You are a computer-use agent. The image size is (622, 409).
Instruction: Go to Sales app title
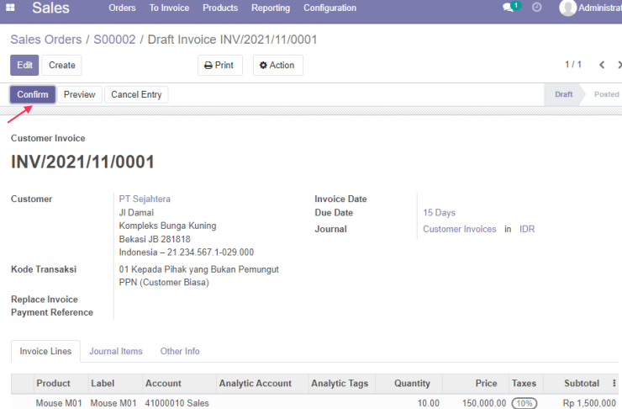tap(50, 8)
